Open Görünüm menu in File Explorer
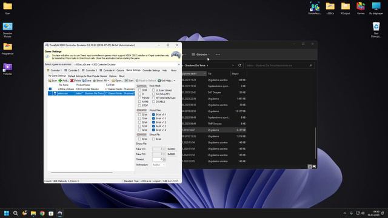This screenshot has height=218, width=388. 201,54
